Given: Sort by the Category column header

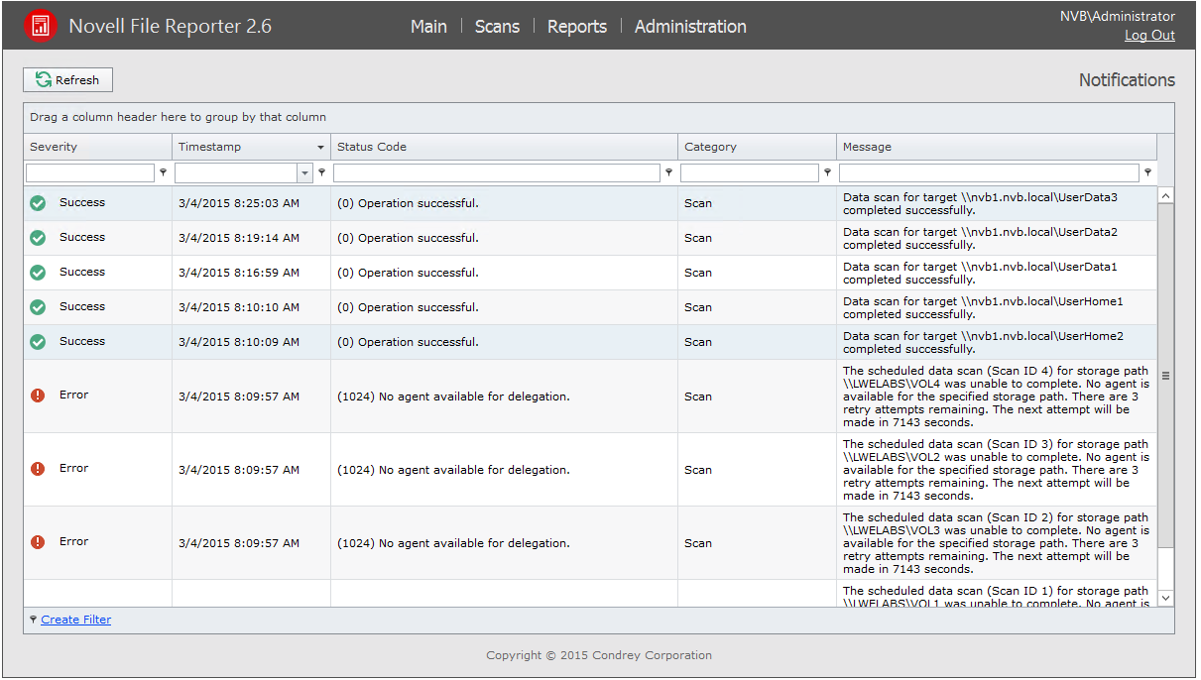Looking at the screenshot, I should pyautogui.click(x=710, y=147).
